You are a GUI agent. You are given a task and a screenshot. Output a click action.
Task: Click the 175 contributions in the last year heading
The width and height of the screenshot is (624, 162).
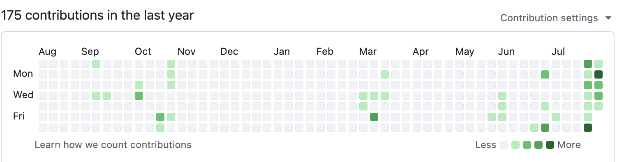(x=97, y=15)
